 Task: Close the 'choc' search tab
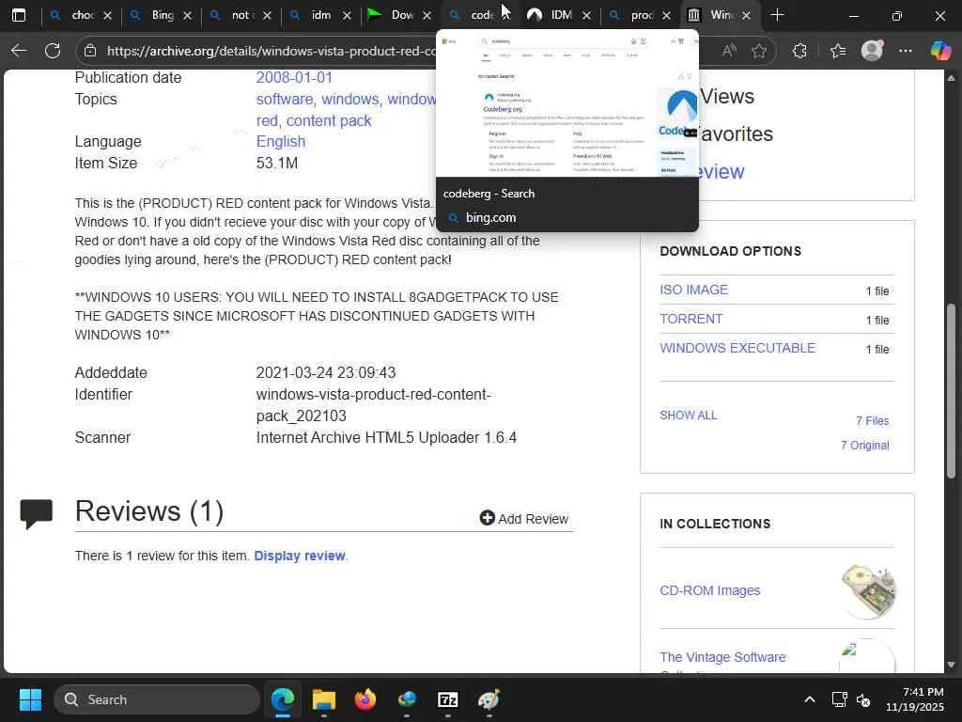coord(107,15)
